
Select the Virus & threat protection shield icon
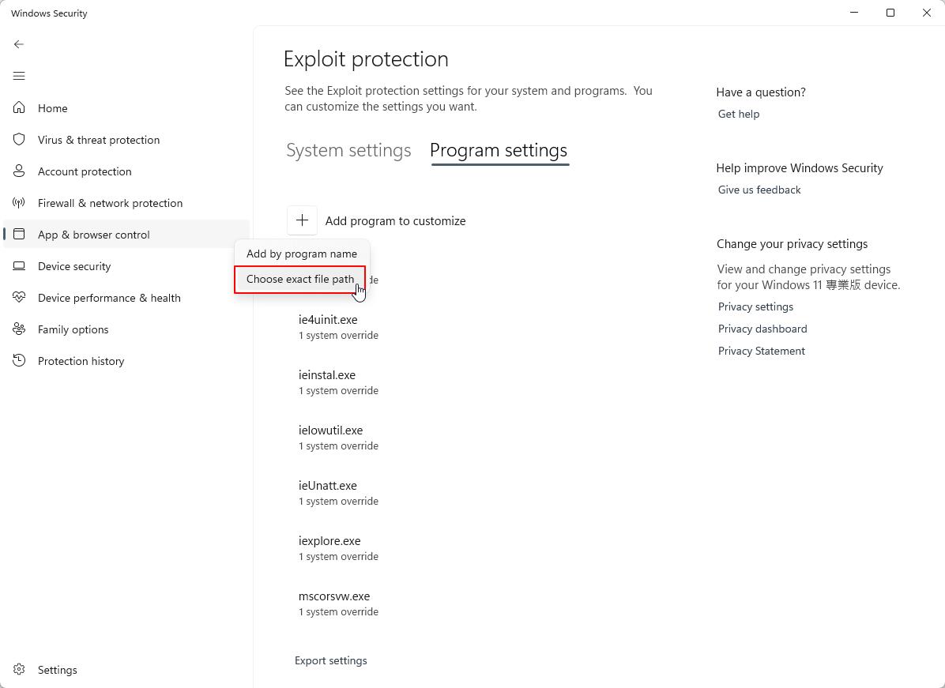pos(19,140)
